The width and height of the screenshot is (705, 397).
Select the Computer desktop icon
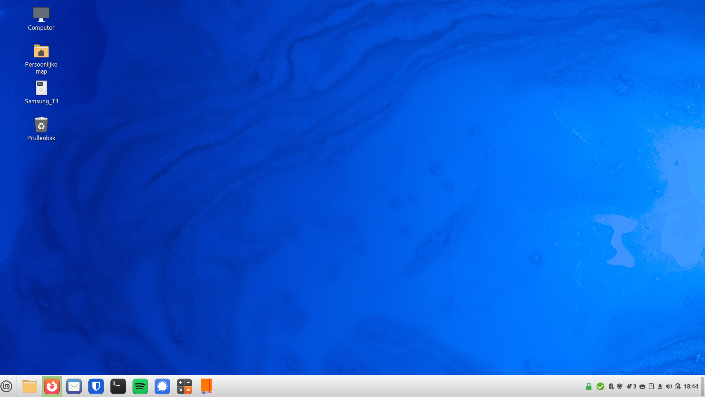click(x=41, y=19)
